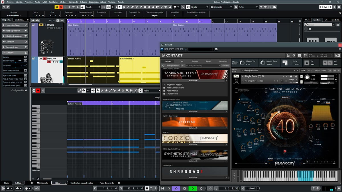Select Eraser tool in key editor toolbar
The image size is (342, 192).
coord(106,90)
